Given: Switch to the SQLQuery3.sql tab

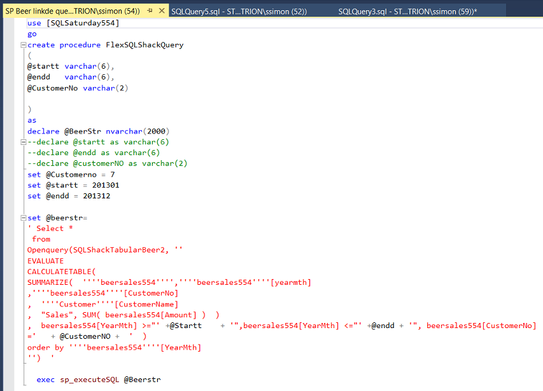Looking at the screenshot, I should [x=407, y=11].
